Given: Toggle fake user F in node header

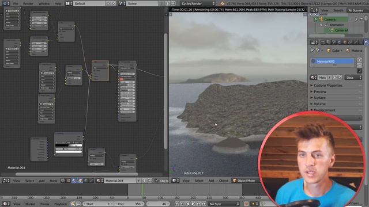Looking at the screenshot, I should click(x=139, y=181).
